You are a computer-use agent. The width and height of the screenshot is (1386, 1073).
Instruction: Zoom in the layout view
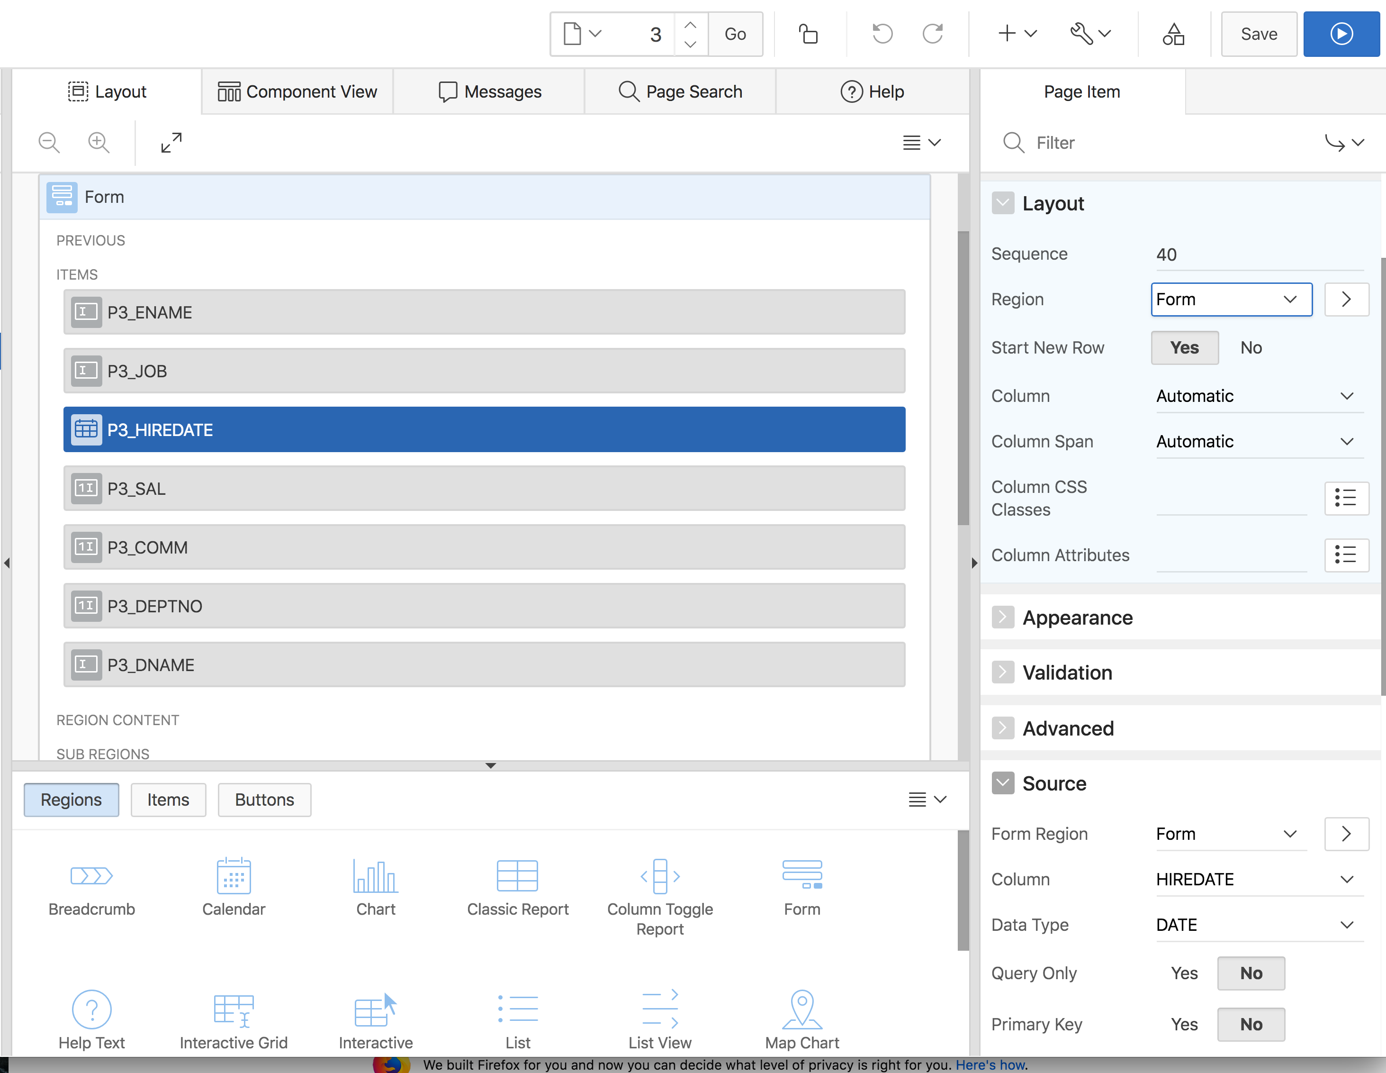[x=99, y=143]
